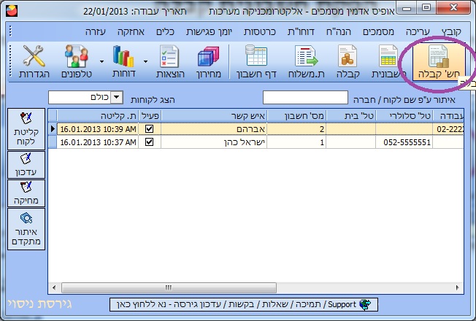The height and width of the screenshot is (321, 476).
Task: Click the cellular number 052-5555551
Action: click(x=404, y=142)
